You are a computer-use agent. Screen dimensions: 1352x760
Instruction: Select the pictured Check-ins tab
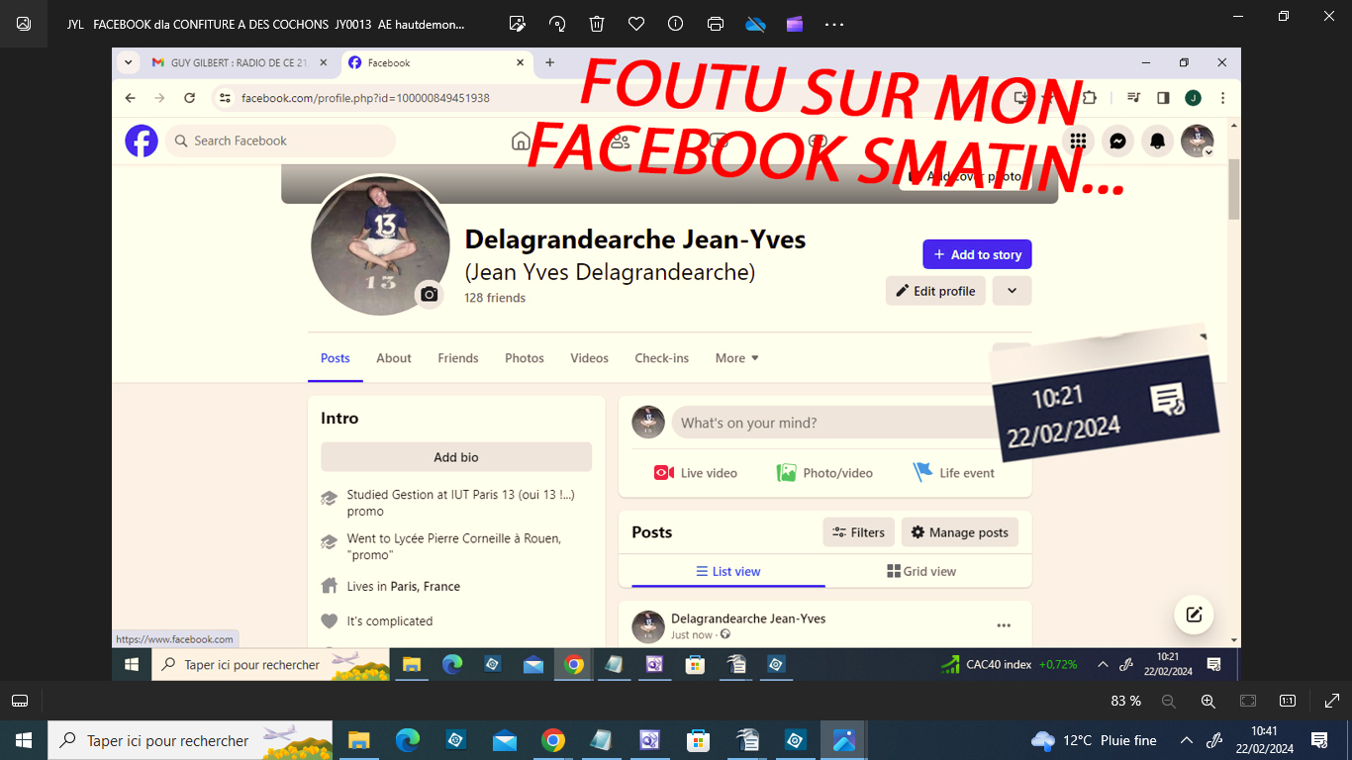662,358
